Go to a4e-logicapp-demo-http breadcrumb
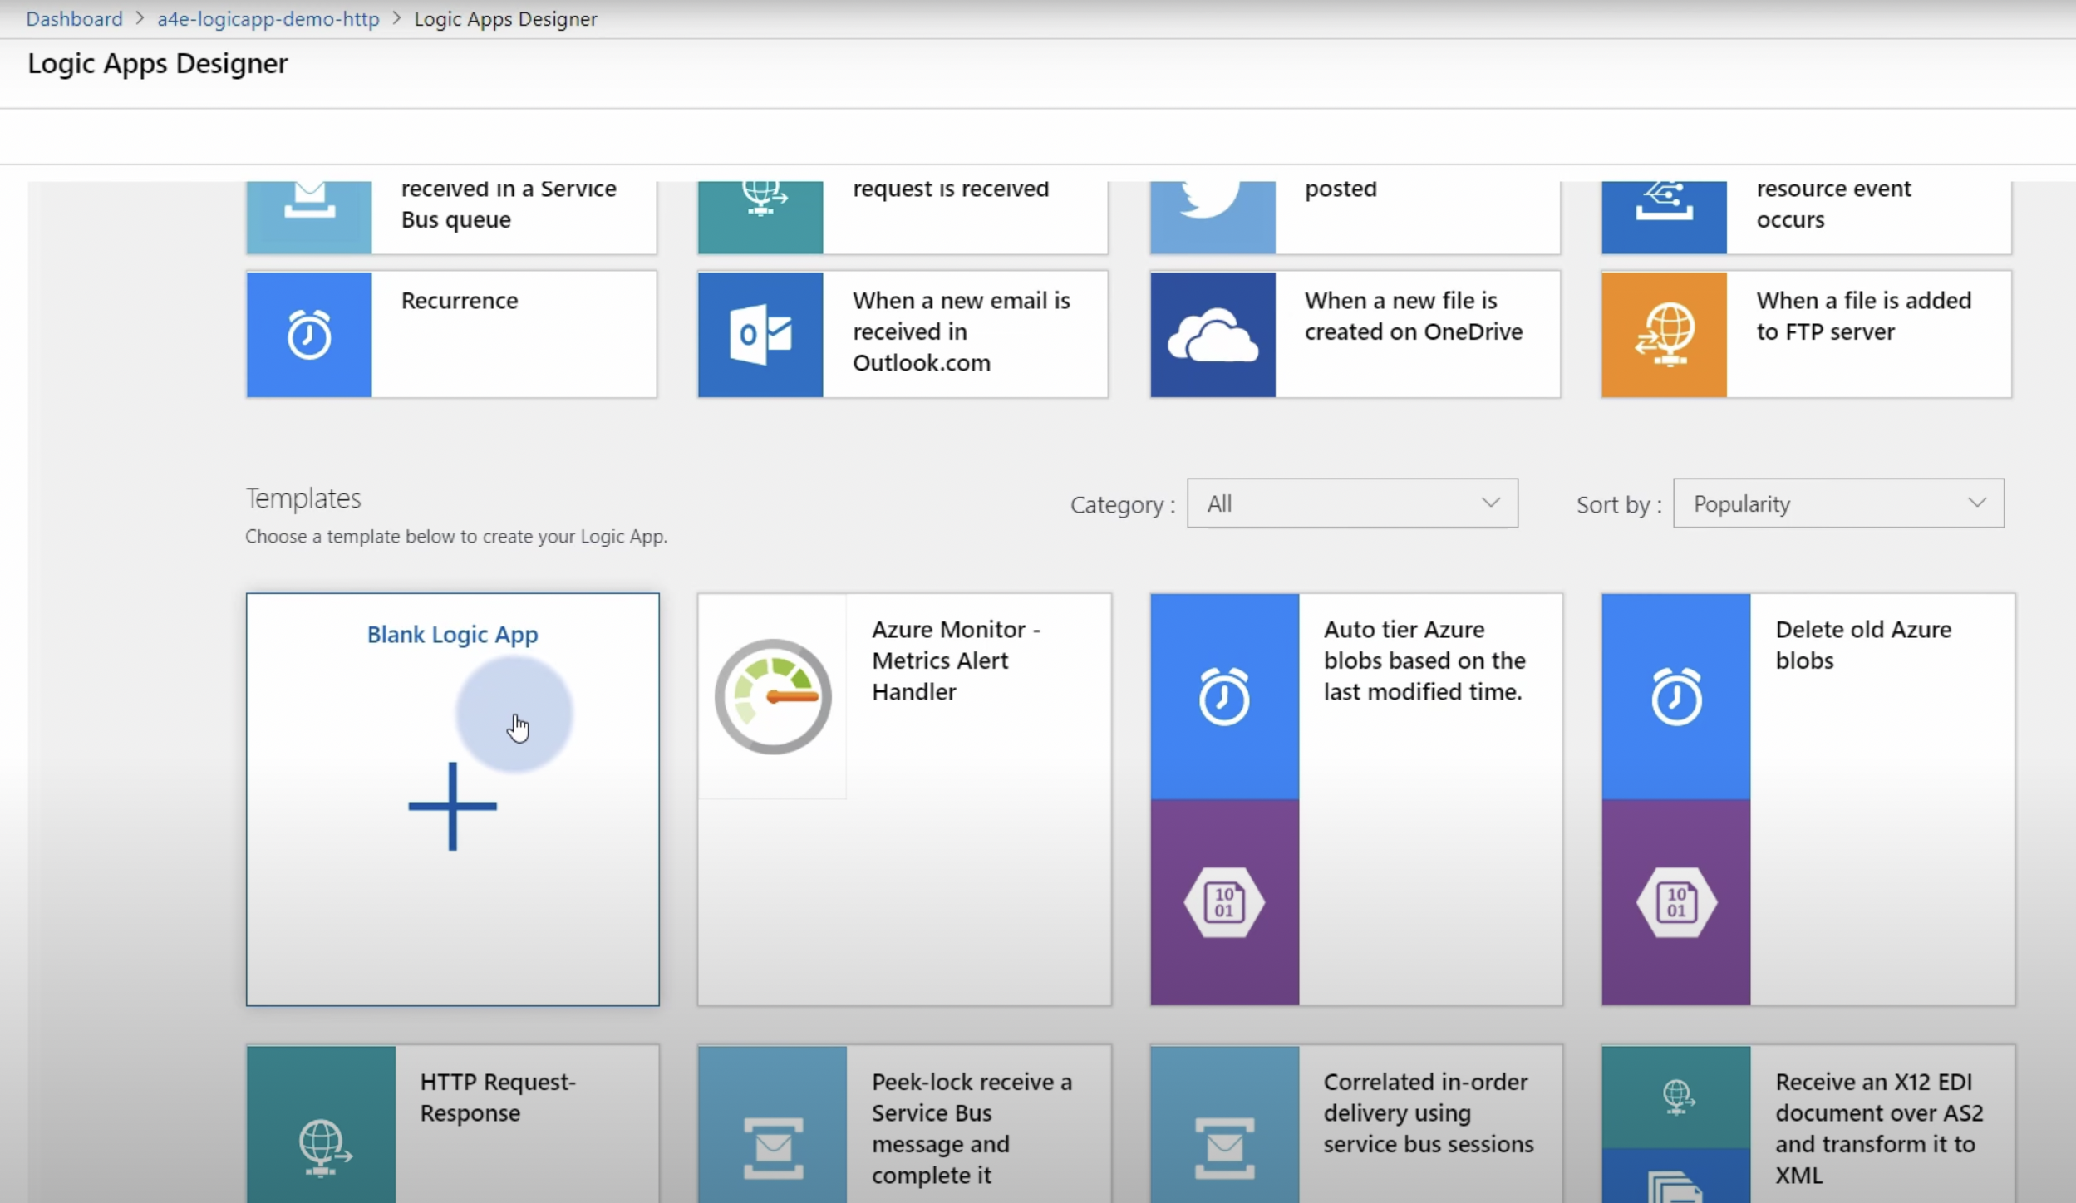The height and width of the screenshot is (1203, 2076). point(268,18)
